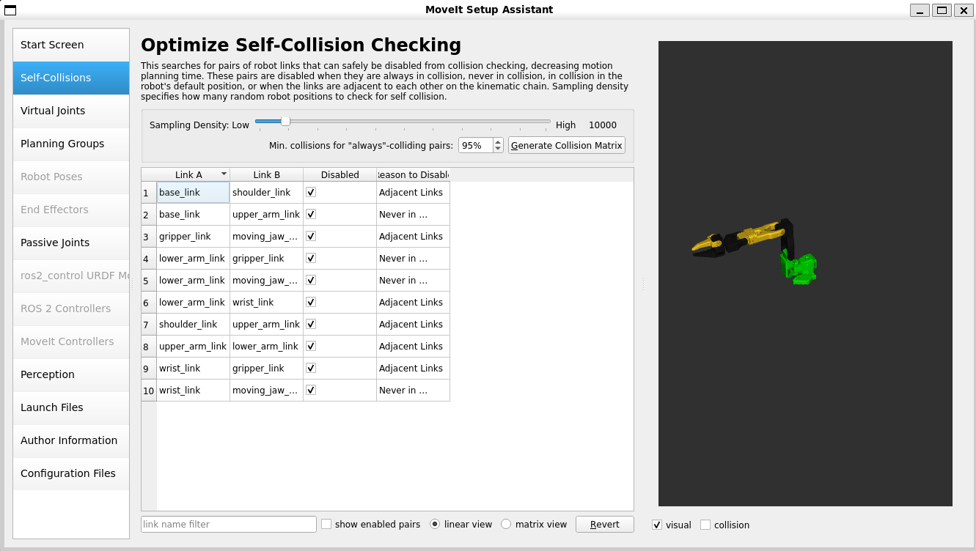Toggle Disabled for shoulder_link and upper_arm_link
This screenshot has width=976, height=551.
click(x=311, y=324)
